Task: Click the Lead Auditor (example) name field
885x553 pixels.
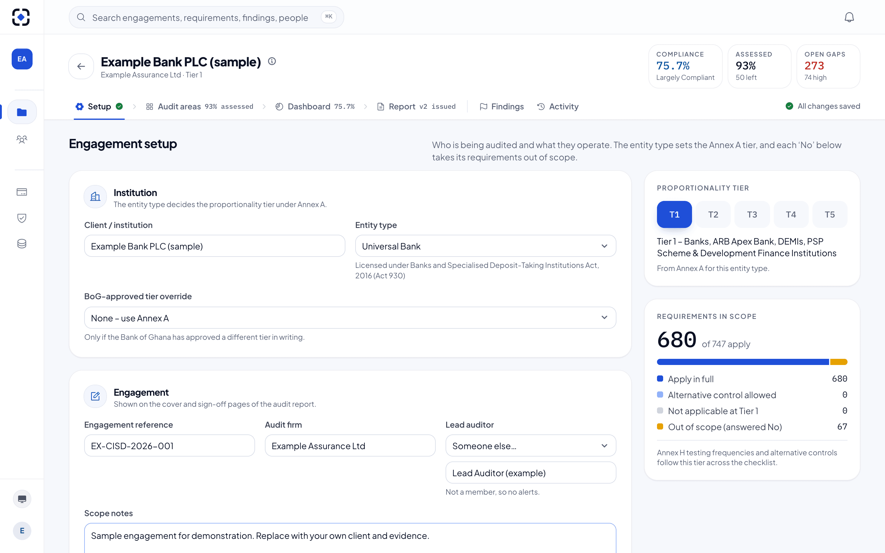Action: coord(531,473)
